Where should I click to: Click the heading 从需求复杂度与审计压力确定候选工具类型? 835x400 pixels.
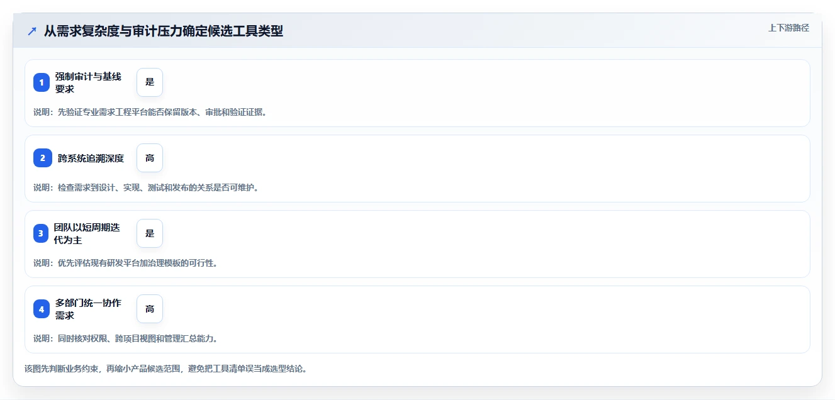pyautogui.click(x=164, y=31)
